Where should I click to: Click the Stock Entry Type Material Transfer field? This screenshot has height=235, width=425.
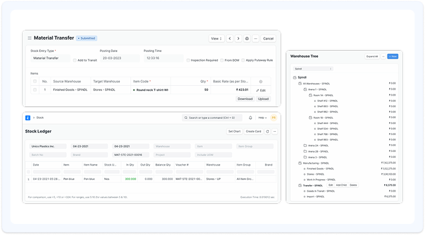[51, 58]
